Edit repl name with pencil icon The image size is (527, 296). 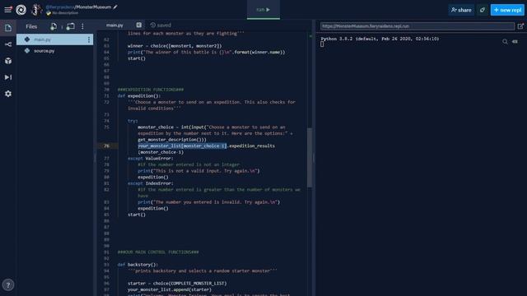[x=115, y=7]
